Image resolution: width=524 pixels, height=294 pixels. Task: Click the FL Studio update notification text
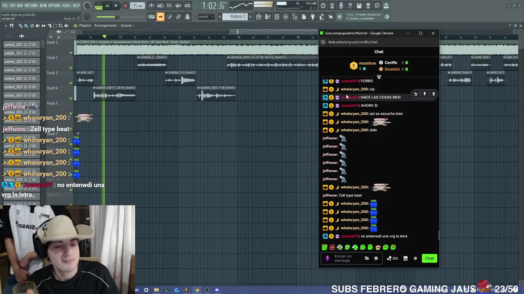point(364,17)
